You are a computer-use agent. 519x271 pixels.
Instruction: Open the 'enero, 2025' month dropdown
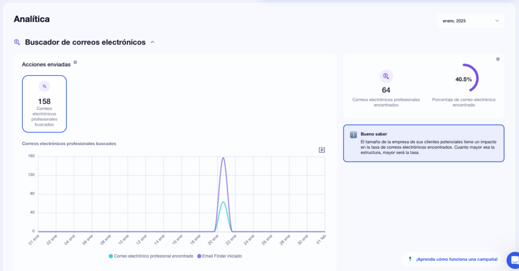[x=470, y=21]
